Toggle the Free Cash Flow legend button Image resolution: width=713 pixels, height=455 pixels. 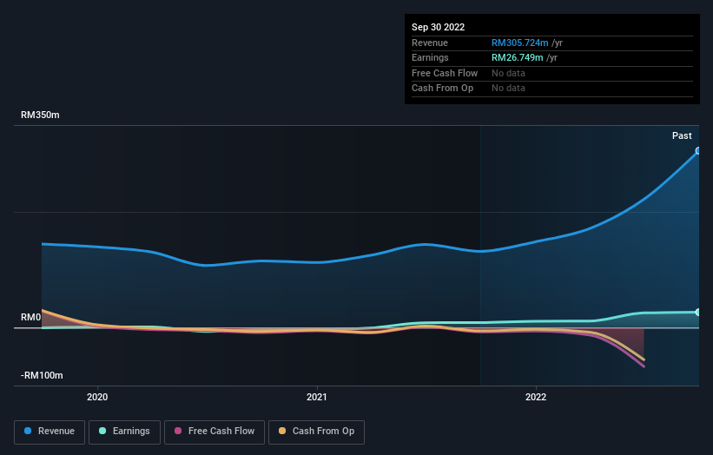[215, 432]
